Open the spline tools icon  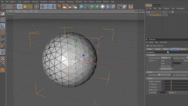point(87,6)
